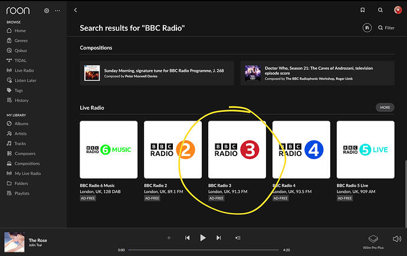Click the BBC Radio 6 Music title text
407x256 pixels.
pos(97,185)
